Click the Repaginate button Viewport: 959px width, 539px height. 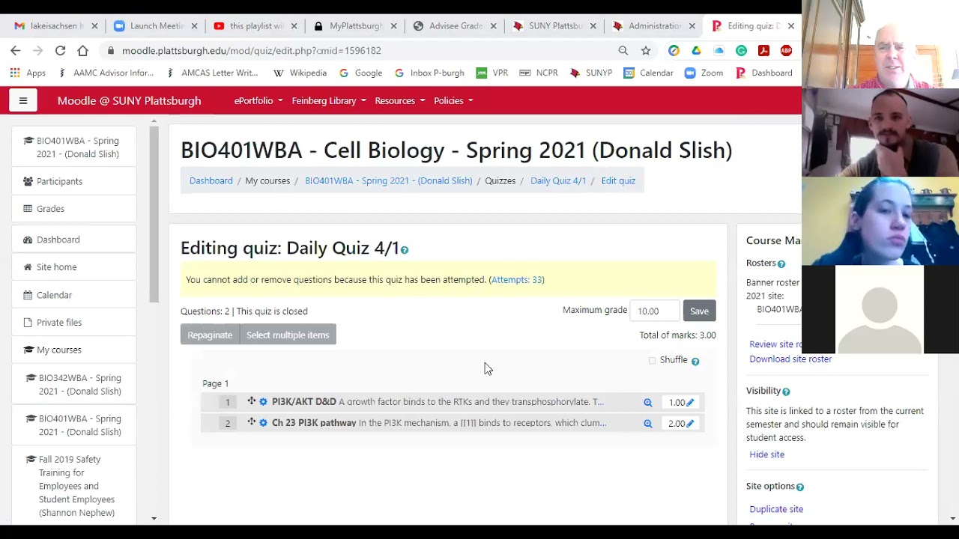tap(210, 335)
